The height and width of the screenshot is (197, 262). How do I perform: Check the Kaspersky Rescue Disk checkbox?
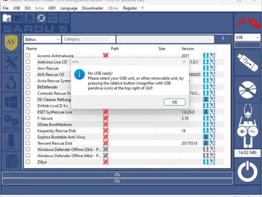[x=28, y=130]
